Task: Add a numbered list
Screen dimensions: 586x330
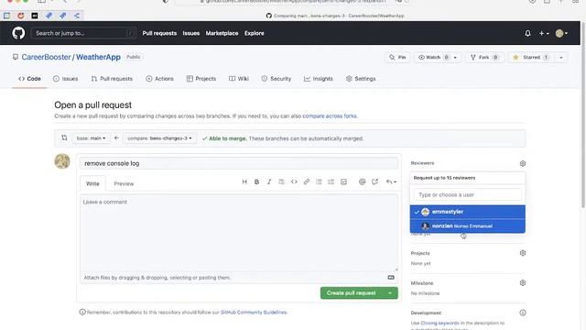Action: 331,181
